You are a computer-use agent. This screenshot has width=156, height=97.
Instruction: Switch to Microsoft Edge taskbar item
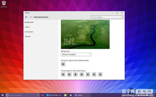coord(54,95)
